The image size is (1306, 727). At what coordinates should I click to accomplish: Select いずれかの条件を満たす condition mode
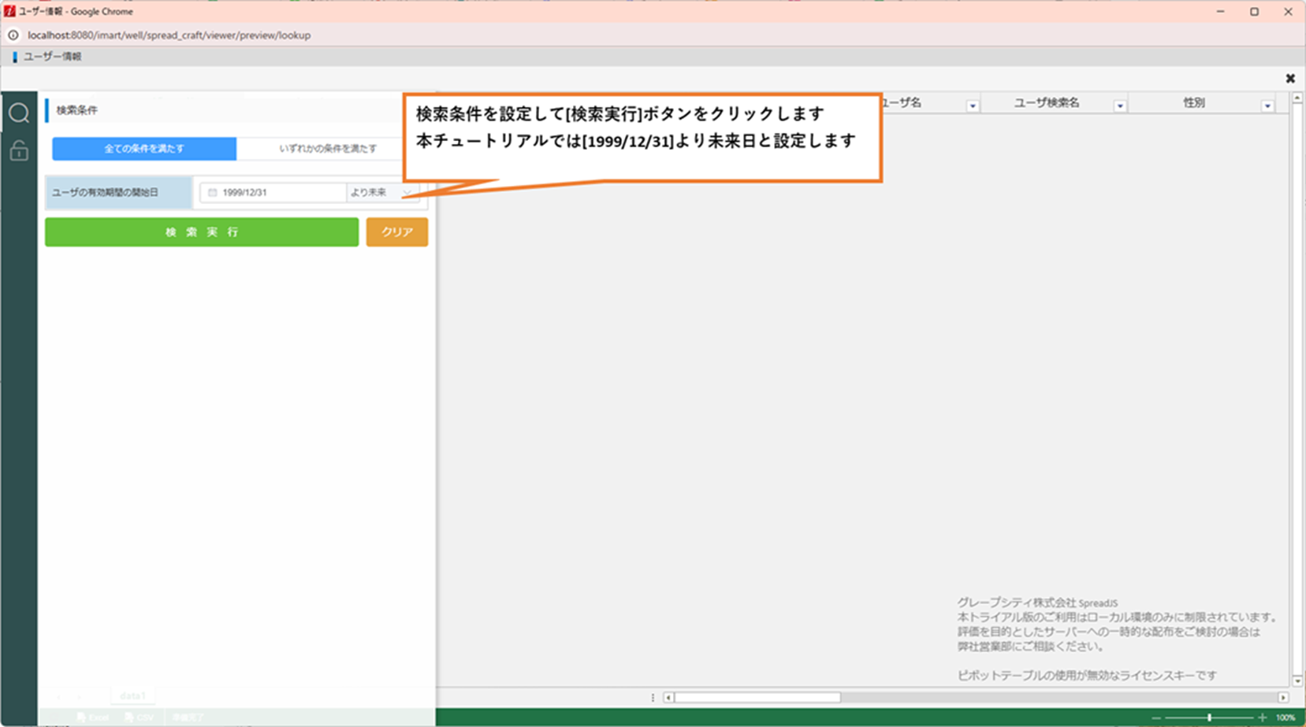pyautogui.click(x=328, y=149)
